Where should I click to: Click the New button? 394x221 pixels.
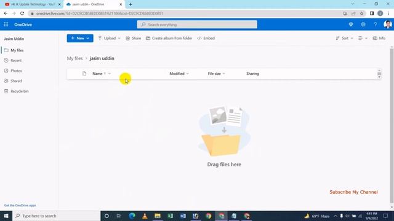click(80, 38)
